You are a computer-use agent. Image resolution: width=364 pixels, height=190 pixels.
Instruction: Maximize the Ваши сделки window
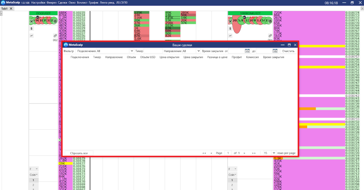[x=289, y=45]
